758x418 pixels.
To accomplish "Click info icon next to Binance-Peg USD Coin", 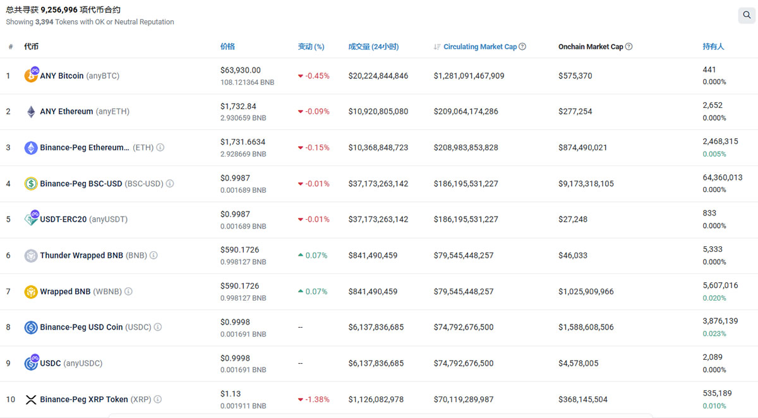I will pos(158,327).
